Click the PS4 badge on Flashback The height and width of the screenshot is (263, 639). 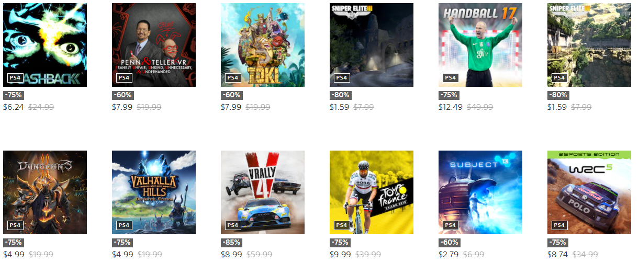pyautogui.click(x=15, y=78)
